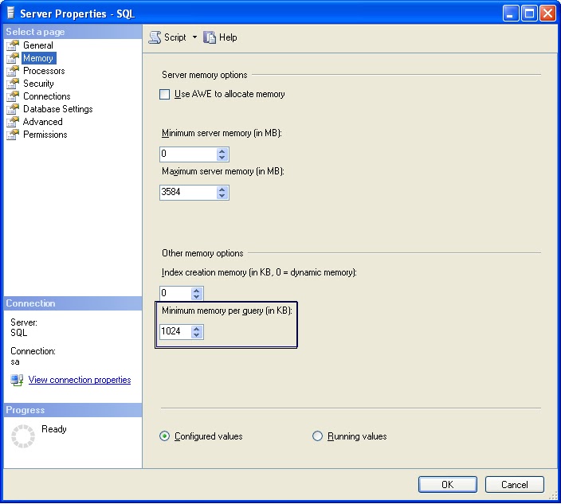Open the General page
Viewport: 561px width, 504px height.
click(38, 45)
